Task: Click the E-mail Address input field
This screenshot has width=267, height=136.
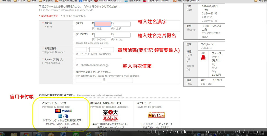Action: 99,61
